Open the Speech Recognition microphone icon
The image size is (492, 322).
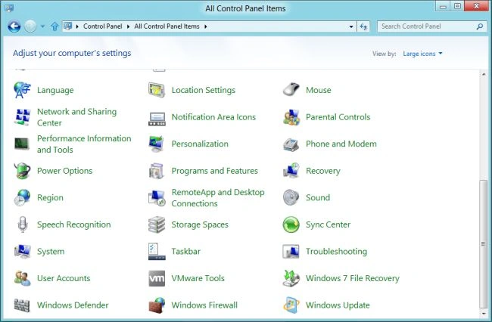coord(22,224)
